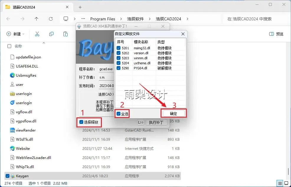The height and width of the screenshot is (187, 291).
Task: Select the userlogin GstarCAD G icon
Action: 12,103
